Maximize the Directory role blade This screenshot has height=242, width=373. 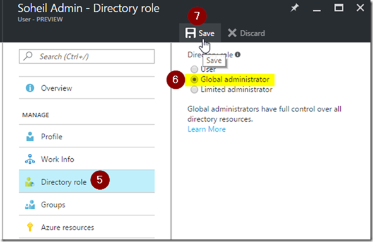[x=338, y=8]
